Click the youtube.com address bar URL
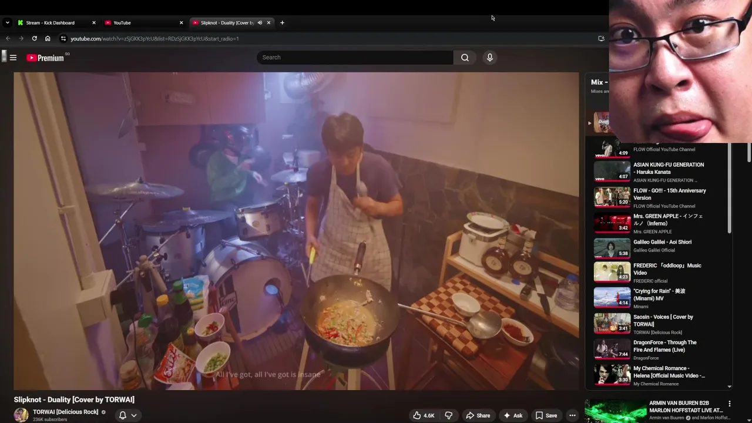Screen dimensions: 752x423 [155, 39]
